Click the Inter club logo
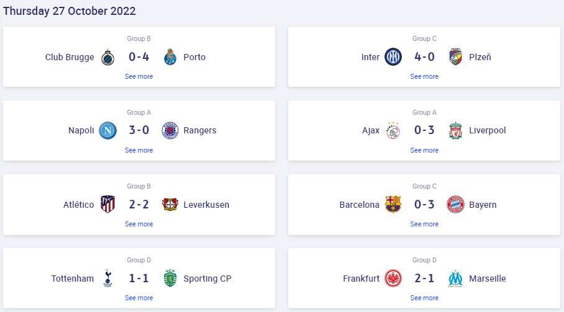 click(393, 57)
